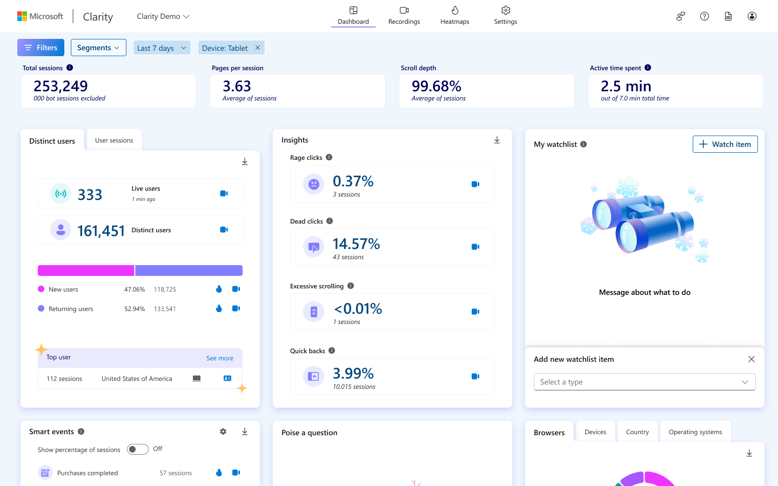Open the Devices tab in Browsers panel
Screen dimensions: 778x486
(x=595, y=431)
